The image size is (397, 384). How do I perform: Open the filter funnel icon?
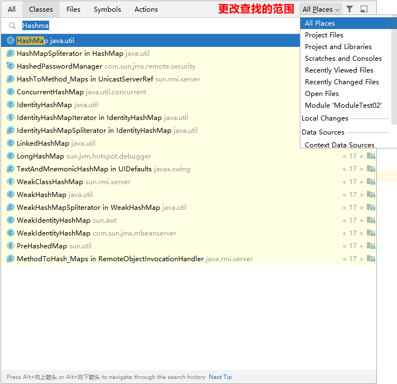tap(350, 9)
